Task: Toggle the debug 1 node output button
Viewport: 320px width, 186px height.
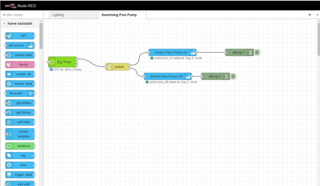Action: coord(257,52)
